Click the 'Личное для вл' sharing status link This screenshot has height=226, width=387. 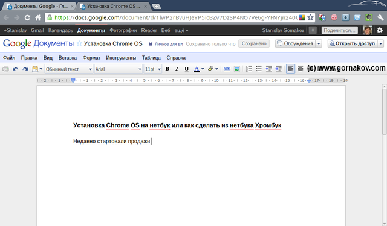tap(169, 44)
